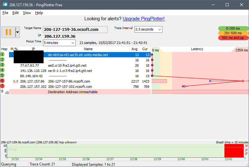249x167 pixels.
Task: Click the green 0-200 ms legend swatch
Action: pyautogui.click(x=233, y=28)
